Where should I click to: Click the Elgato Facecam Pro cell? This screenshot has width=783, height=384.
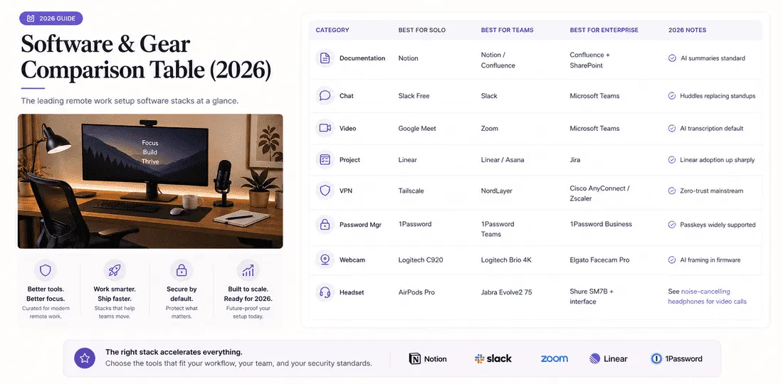pos(600,260)
